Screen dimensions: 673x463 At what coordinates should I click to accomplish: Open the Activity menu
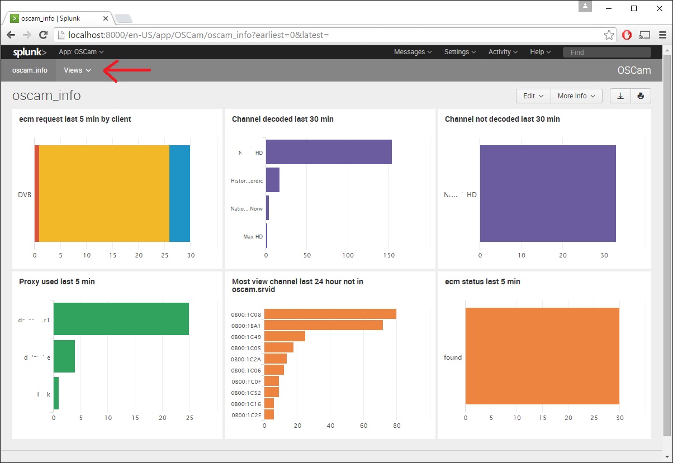pos(503,52)
